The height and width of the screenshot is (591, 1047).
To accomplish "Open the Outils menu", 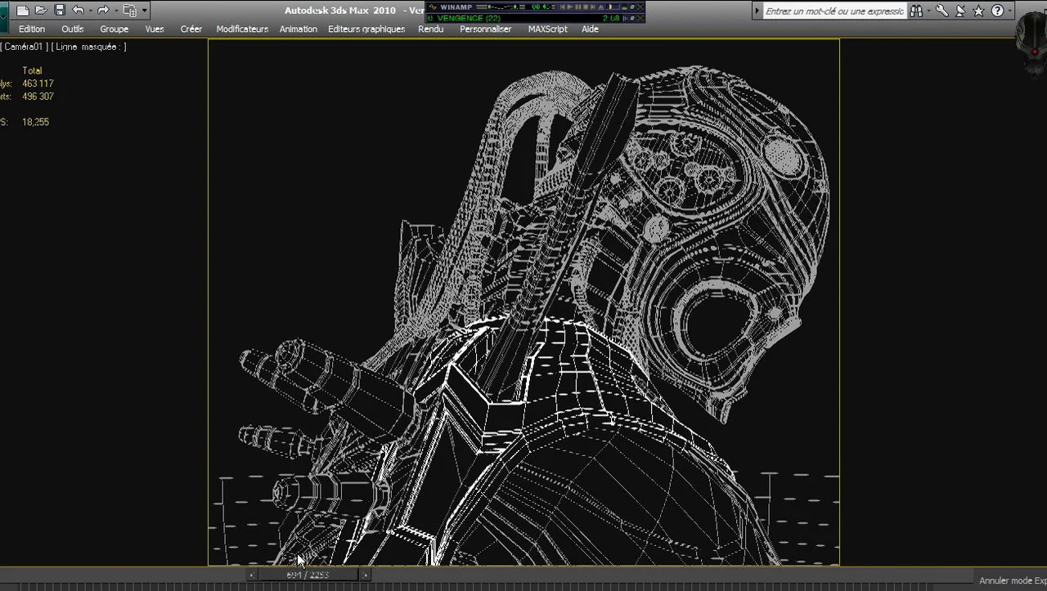I will coord(73,29).
